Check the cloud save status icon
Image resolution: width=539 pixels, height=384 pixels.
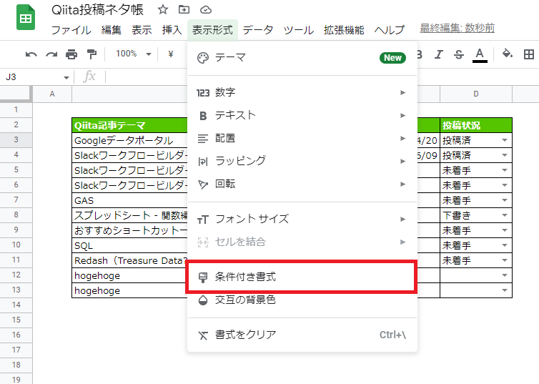click(206, 10)
